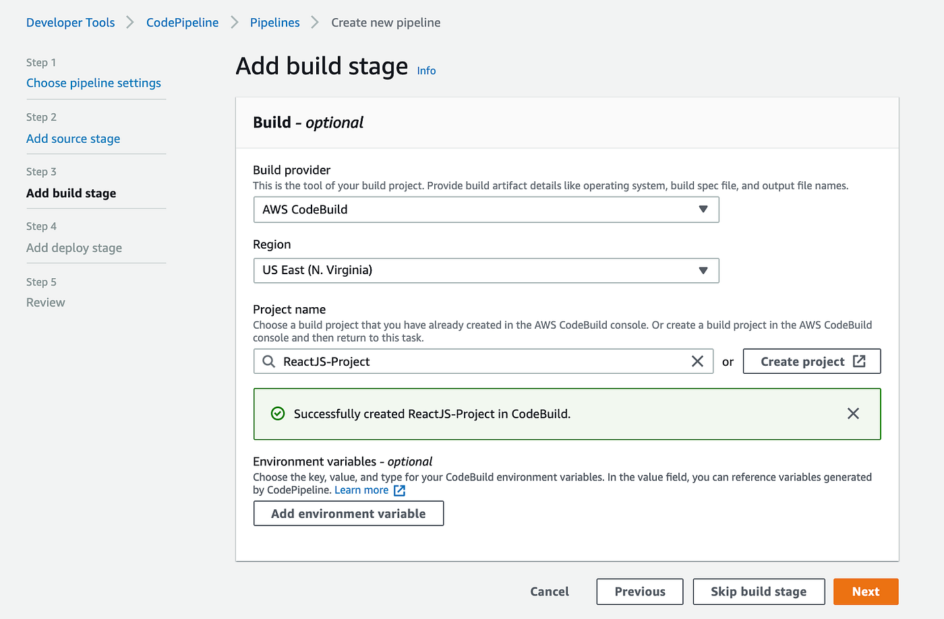Go back with the Previous button

(640, 592)
